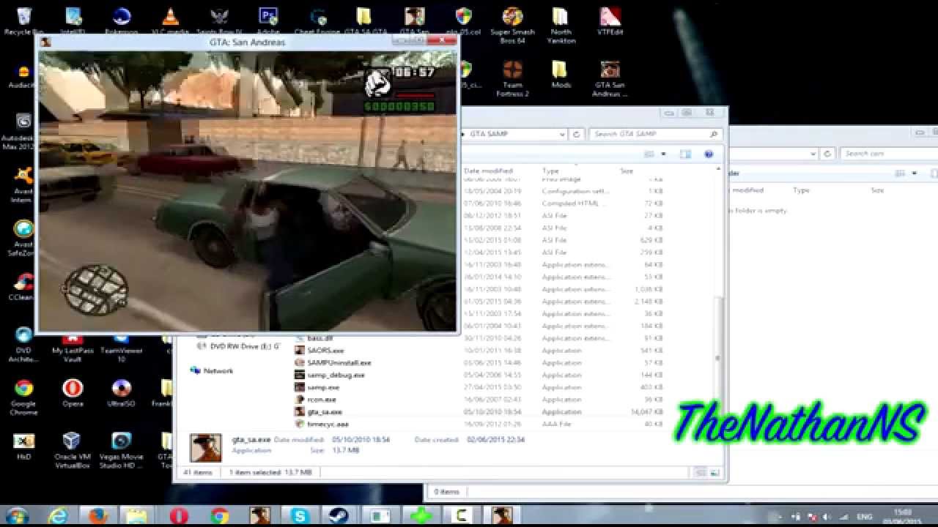Open Firefox from the taskbar

(x=98, y=515)
